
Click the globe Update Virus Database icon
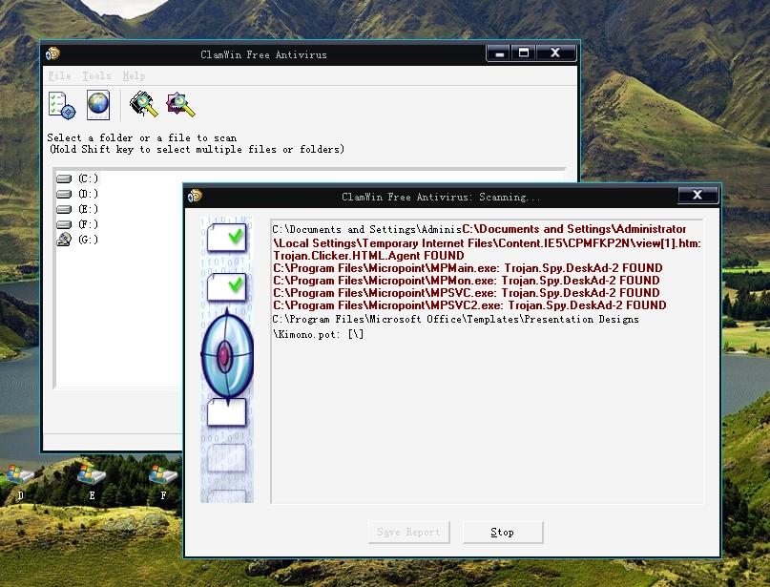(x=98, y=105)
